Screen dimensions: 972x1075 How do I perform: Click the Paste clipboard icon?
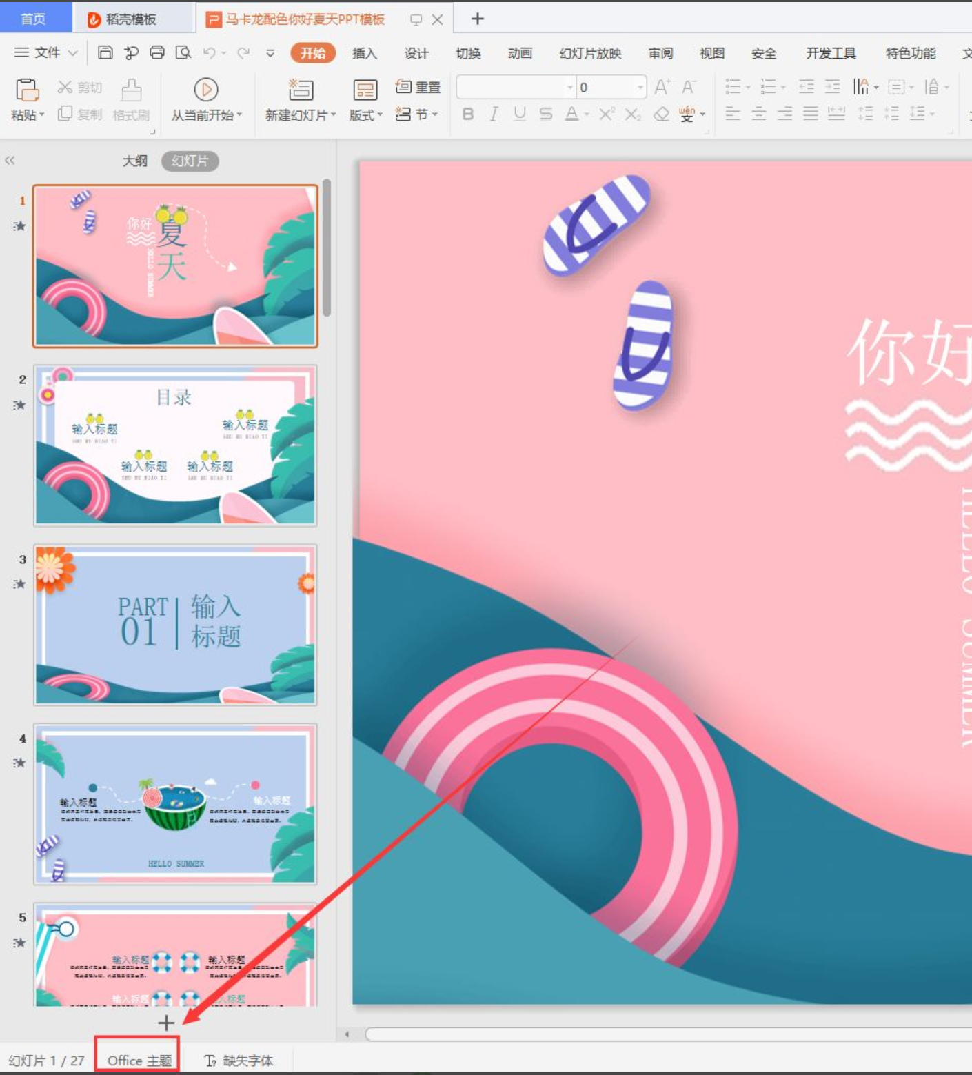tap(27, 90)
